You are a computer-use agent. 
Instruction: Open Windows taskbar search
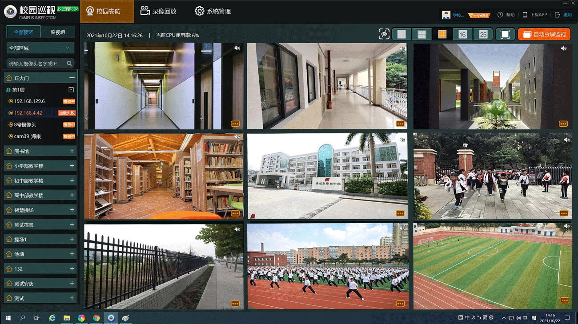pos(23,318)
